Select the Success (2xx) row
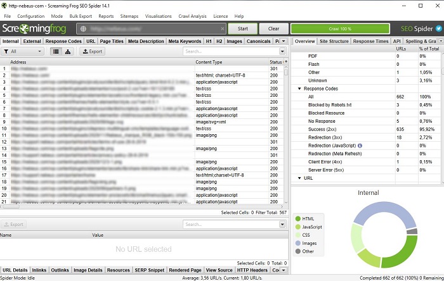Image resolution: width=444 pixels, height=281 pixels. pos(366,129)
